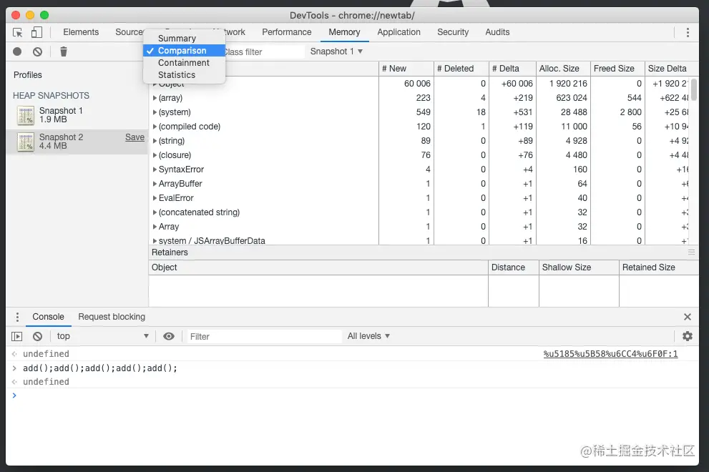Open the All levels log dropdown
The width and height of the screenshot is (709, 472).
tap(368, 336)
